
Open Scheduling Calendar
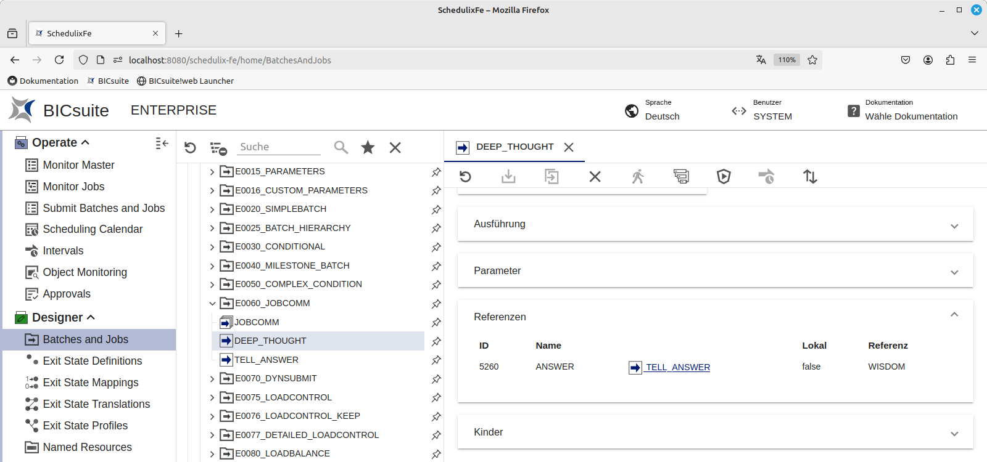(x=93, y=229)
